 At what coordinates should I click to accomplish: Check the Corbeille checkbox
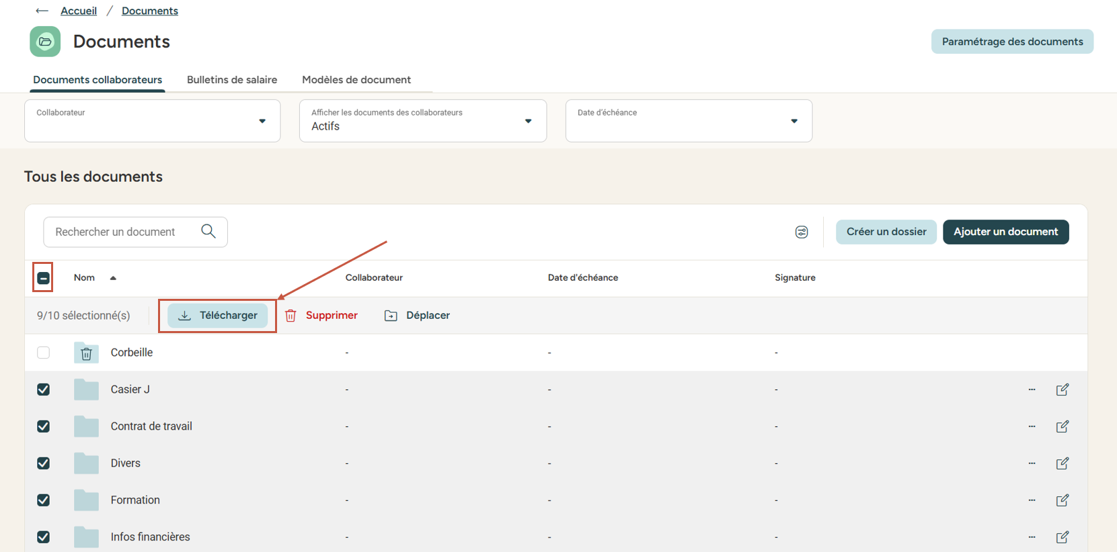click(44, 353)
